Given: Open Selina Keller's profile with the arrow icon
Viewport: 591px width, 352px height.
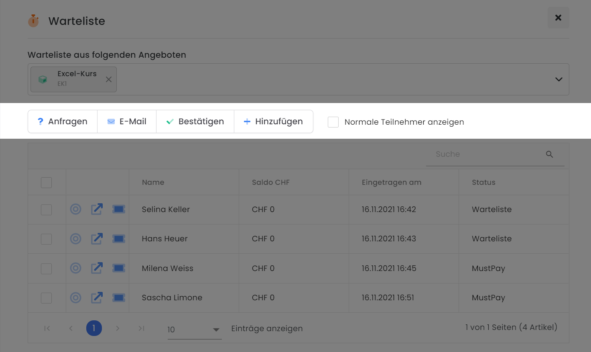Looking at the screenshot, I should (97, 209).
